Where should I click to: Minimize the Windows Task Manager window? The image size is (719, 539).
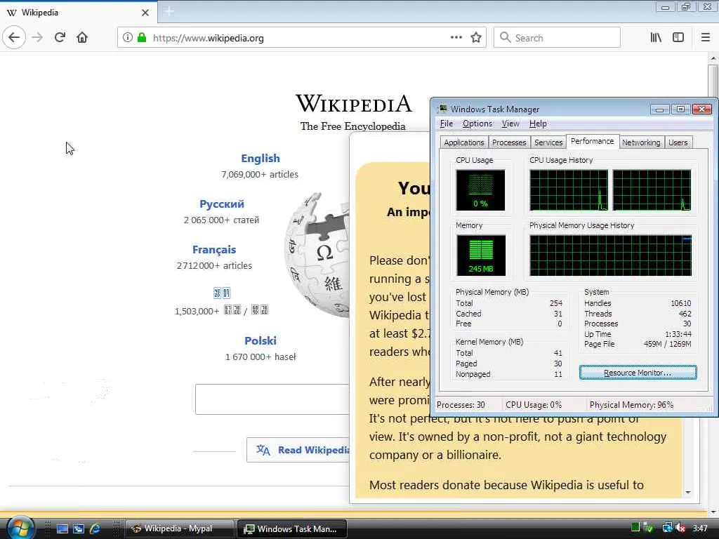pos(659,109)
